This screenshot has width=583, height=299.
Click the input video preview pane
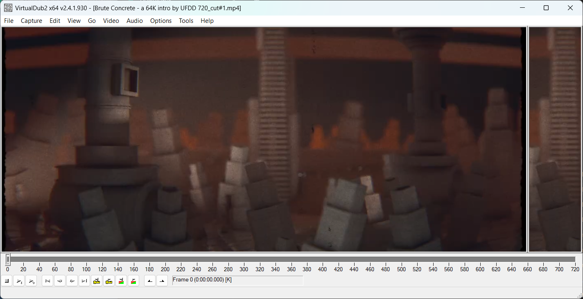(264, 139)
